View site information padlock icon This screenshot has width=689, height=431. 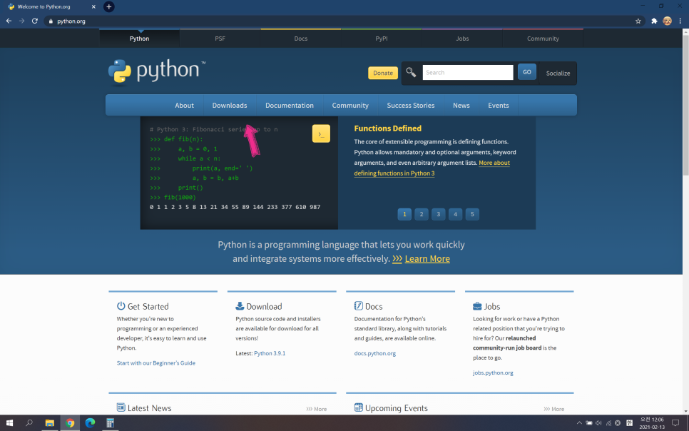point(51,21)
